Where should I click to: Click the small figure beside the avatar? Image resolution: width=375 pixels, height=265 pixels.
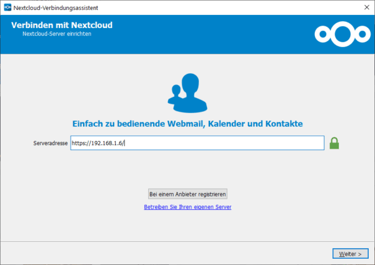[176, 94]
